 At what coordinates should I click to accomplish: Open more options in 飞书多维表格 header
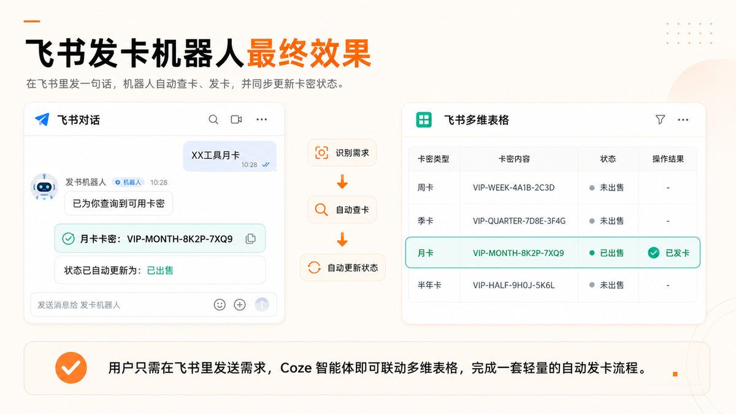tap(683, 120)
